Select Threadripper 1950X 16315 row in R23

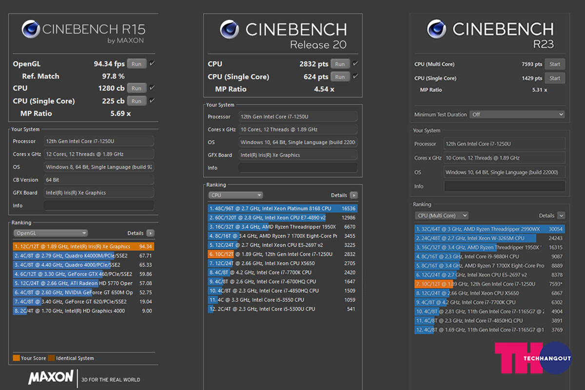pos(490,247)
